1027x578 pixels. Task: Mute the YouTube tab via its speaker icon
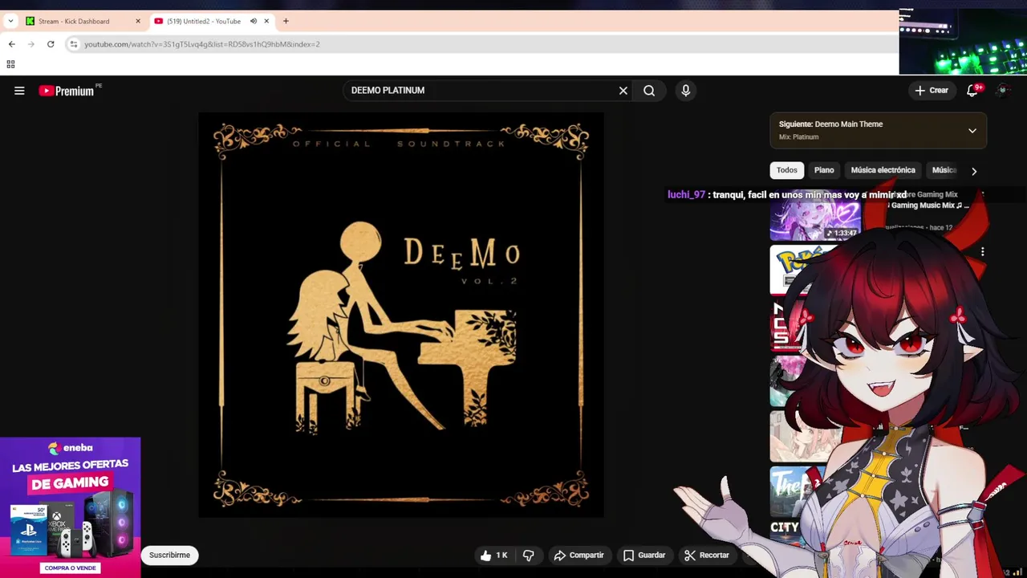tap(254, 22)
